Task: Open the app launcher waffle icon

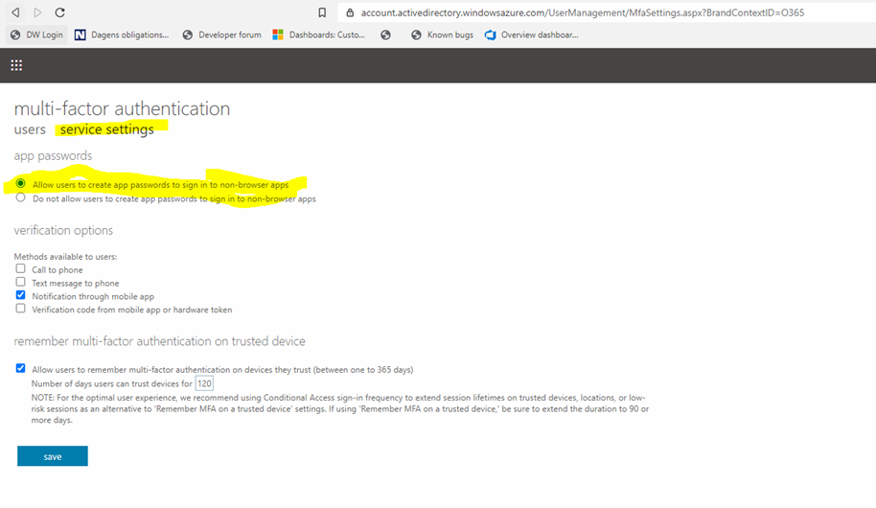Action: click(16, 65)
